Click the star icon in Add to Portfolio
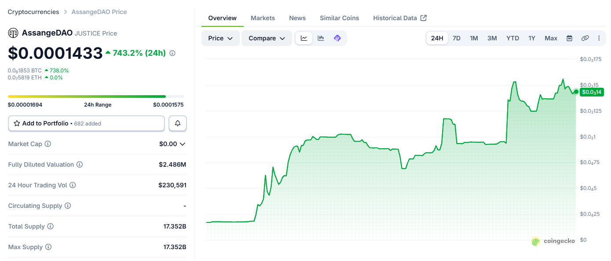Viewport: 611px width, 261px height. coord(17,123)
